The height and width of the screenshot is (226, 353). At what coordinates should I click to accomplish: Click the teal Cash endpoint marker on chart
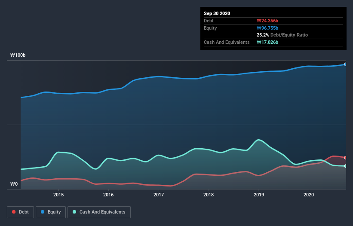345,166
